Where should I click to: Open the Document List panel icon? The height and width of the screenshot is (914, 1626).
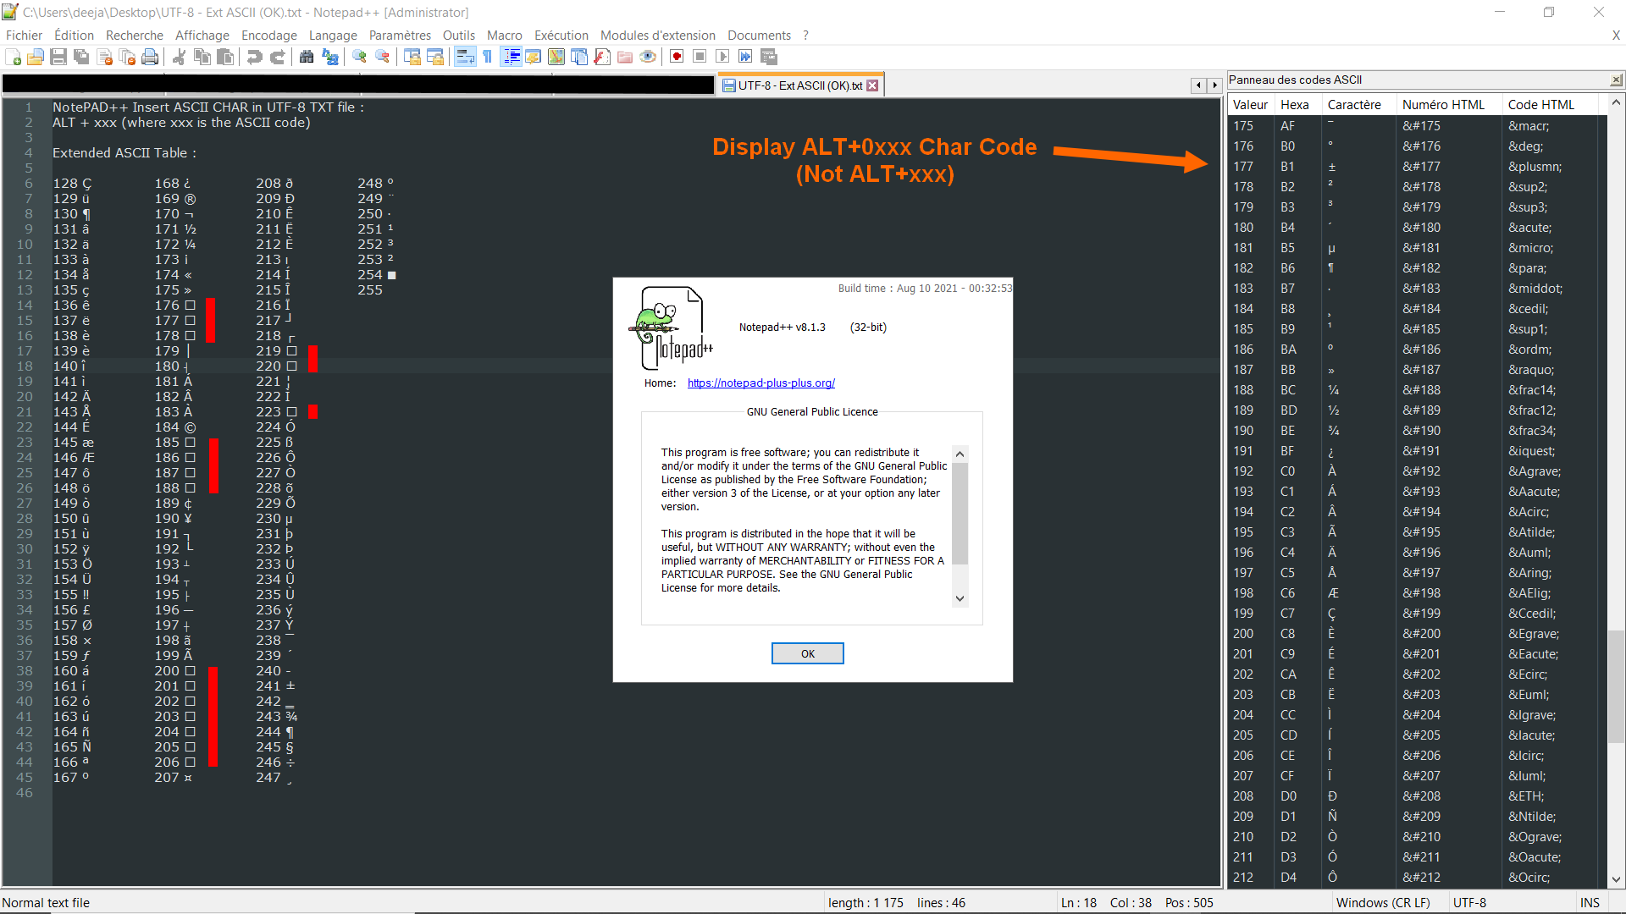[x=579, y=57]
